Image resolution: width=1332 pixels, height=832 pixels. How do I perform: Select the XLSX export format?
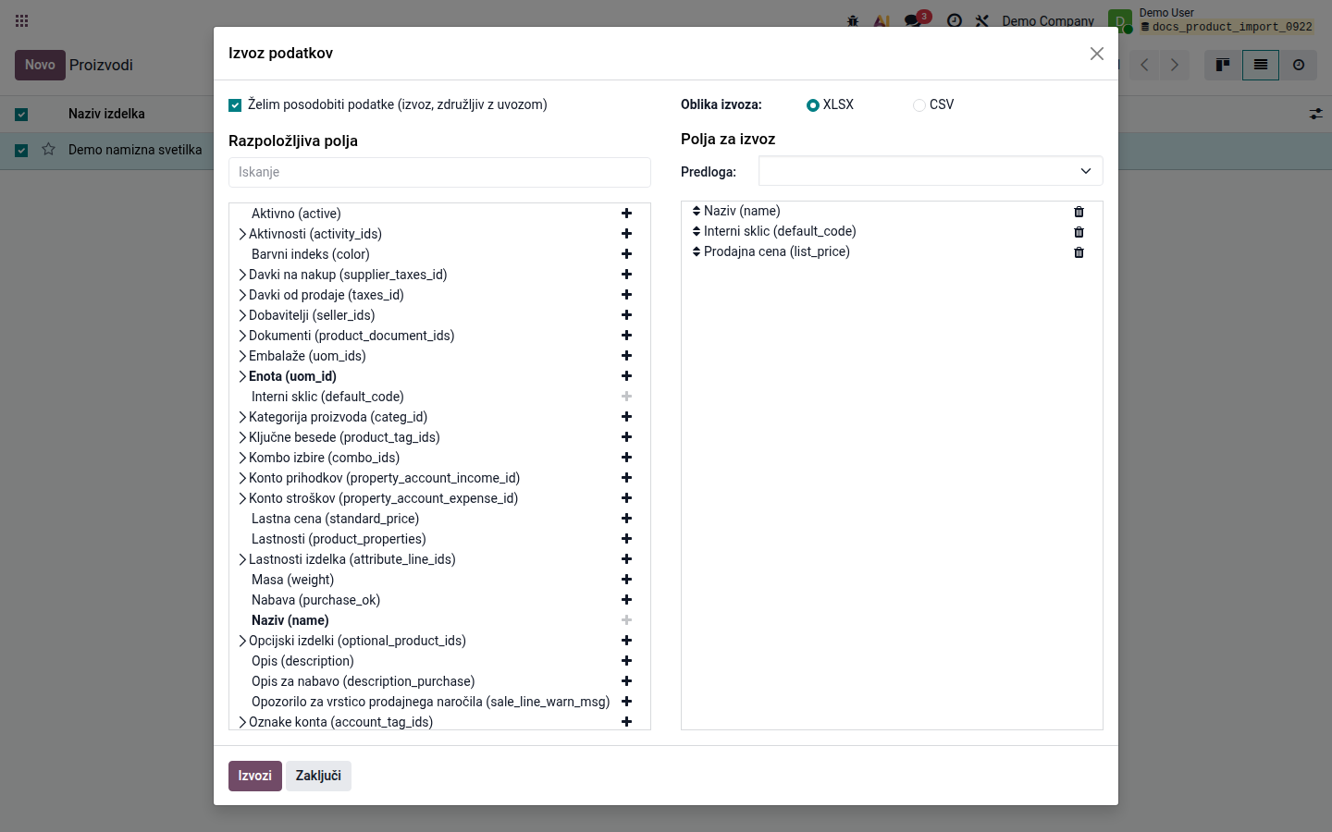pos(813,105)
